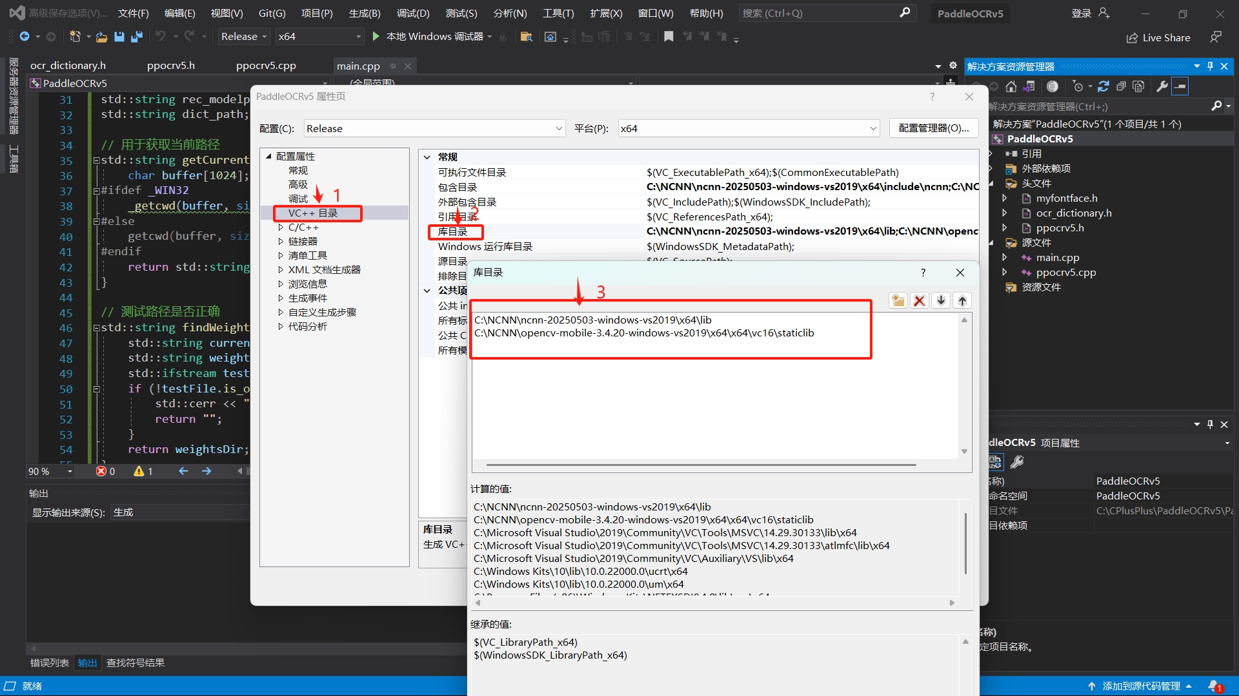Image resolution: width=1239 pixels, height=696 pixels.
Task: Move library path line up
Action: coord(962,300)
